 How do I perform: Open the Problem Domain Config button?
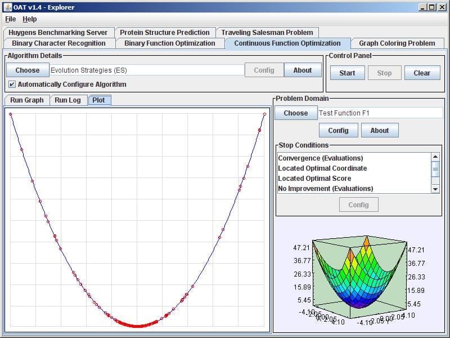point(338,131)
